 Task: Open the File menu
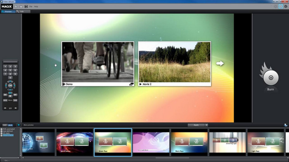click(31, 7)
